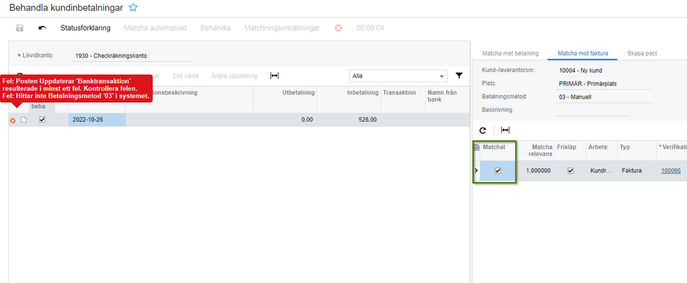Open Matchningsinställningar

pos(282,28)
